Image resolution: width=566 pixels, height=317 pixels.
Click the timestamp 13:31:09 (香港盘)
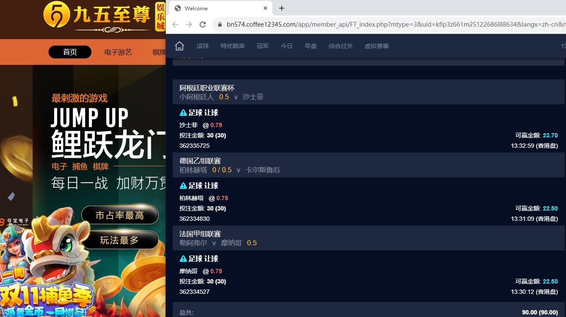[534, 219]
